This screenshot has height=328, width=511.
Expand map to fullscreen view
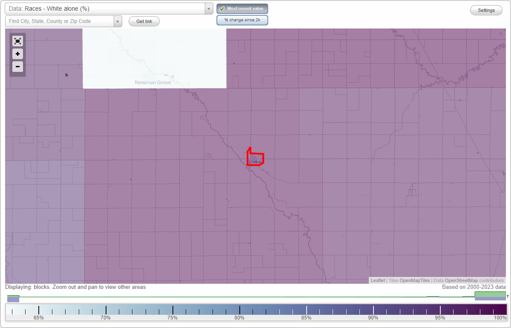tap(17, 41)
